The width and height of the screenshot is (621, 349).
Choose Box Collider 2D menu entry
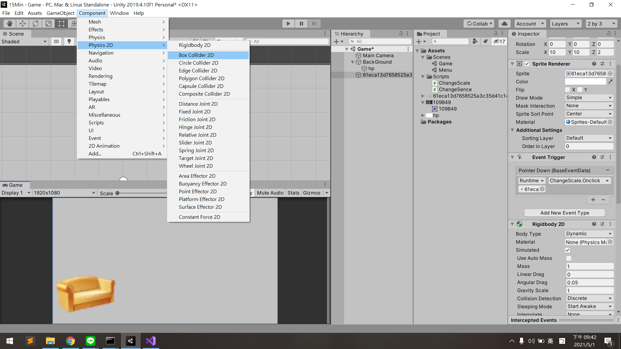point(196,55)
